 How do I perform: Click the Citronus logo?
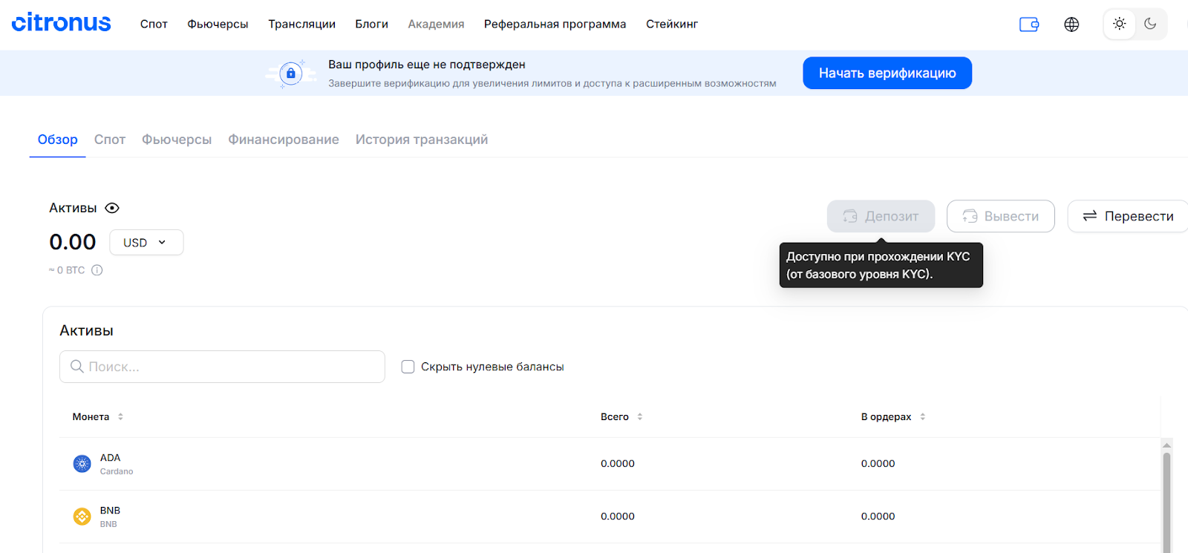61,23
